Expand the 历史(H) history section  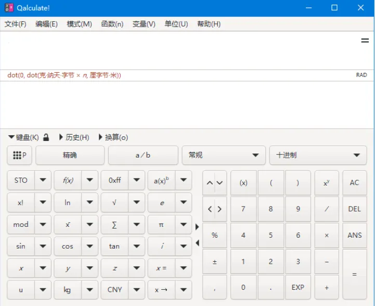click(74, 137)
